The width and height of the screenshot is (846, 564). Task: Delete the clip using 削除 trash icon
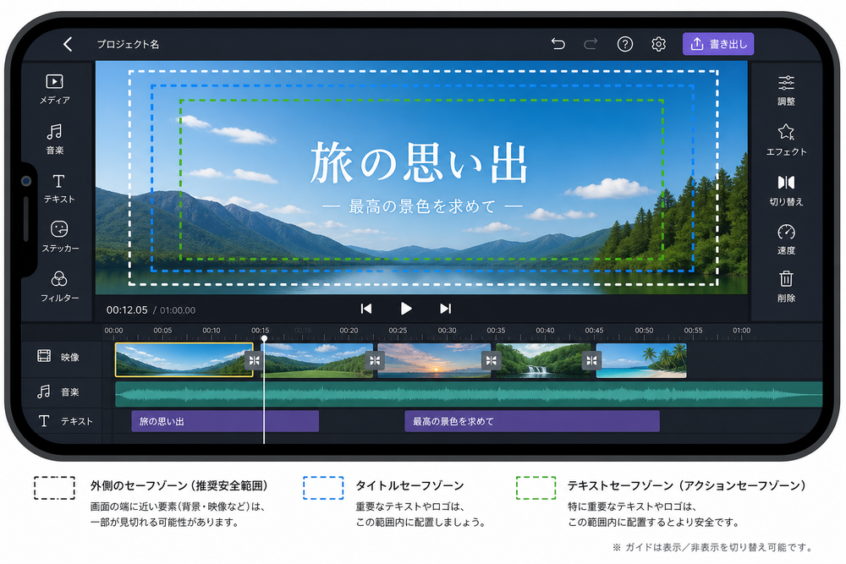[x=786, y=287]
